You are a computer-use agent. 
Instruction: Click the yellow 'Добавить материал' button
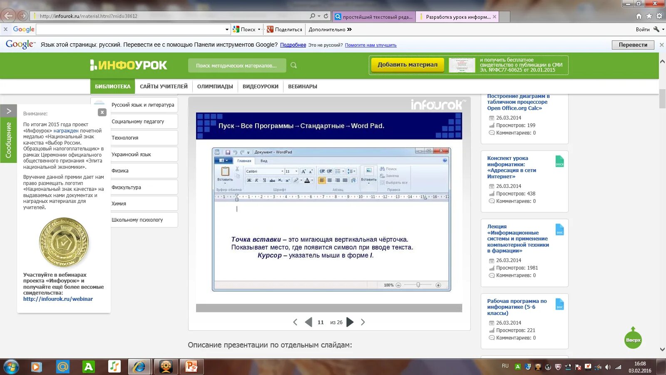click(x=408, y=65)
